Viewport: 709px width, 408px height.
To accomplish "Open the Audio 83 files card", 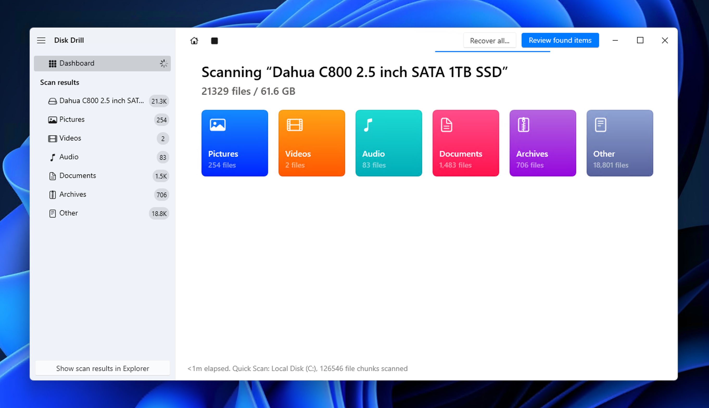I will [389, 143].
